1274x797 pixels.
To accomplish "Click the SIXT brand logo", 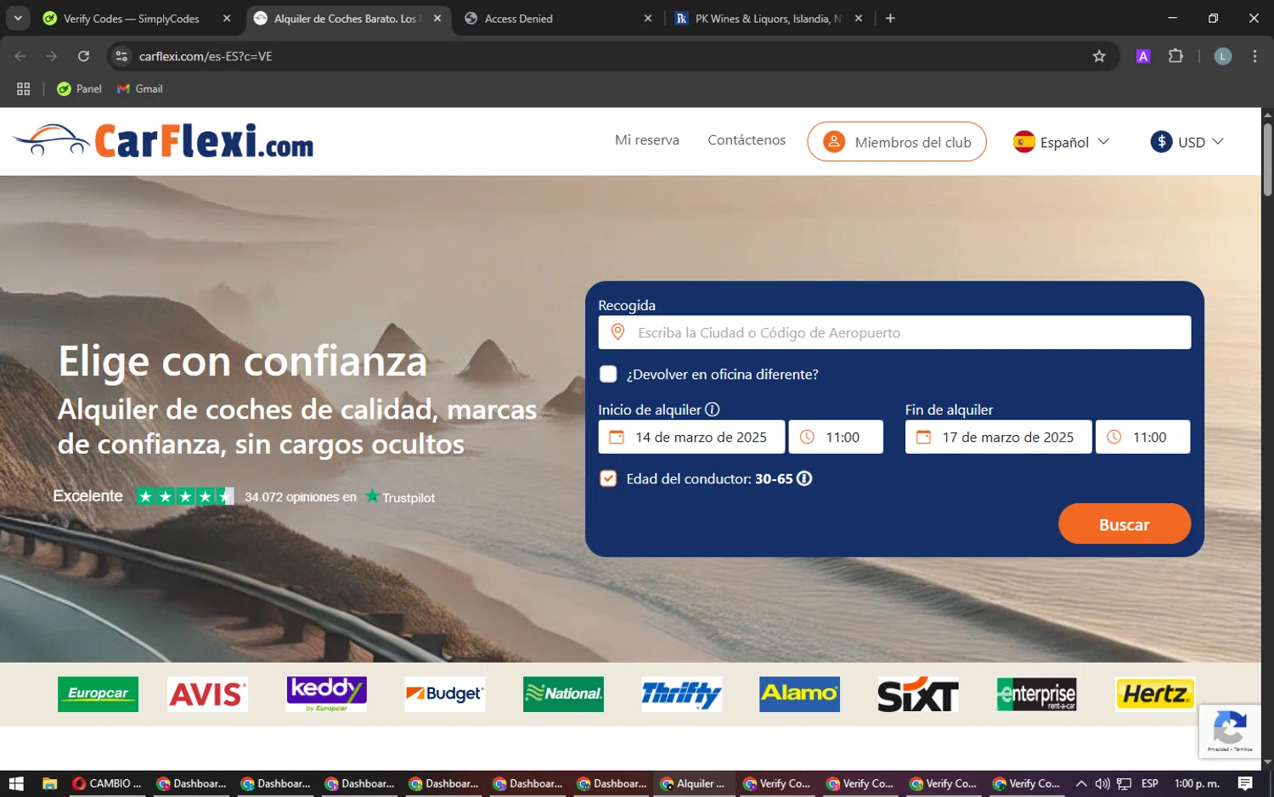I will (918, 694).
